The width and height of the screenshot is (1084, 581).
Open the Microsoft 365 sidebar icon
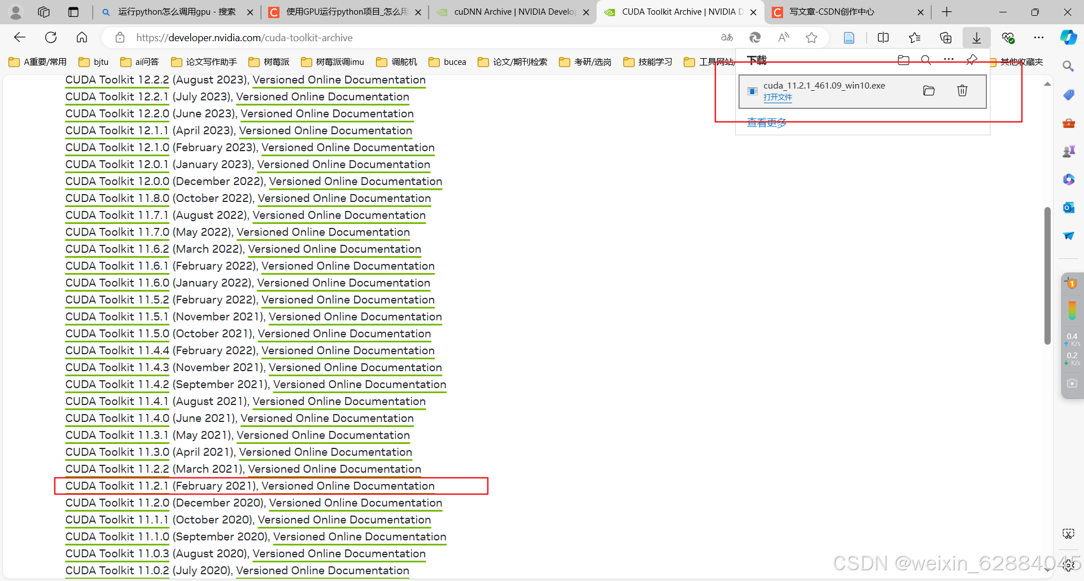(x=1068, y=179)
